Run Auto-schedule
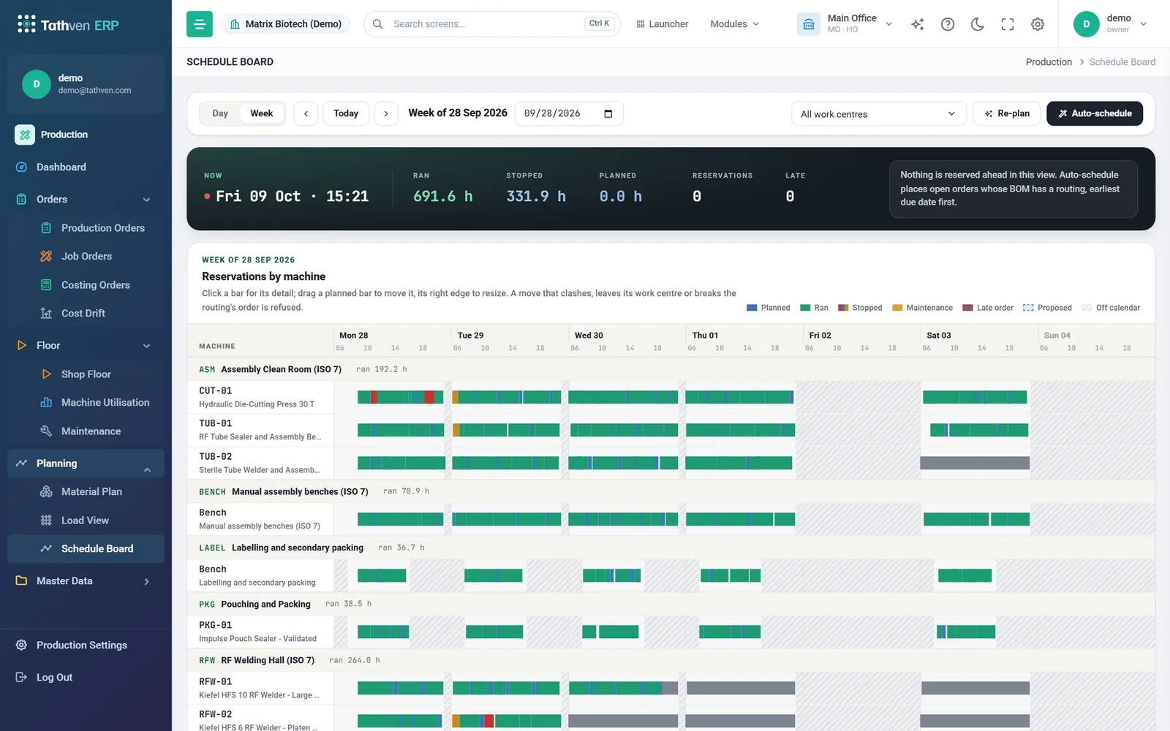 click(1094, 113)
